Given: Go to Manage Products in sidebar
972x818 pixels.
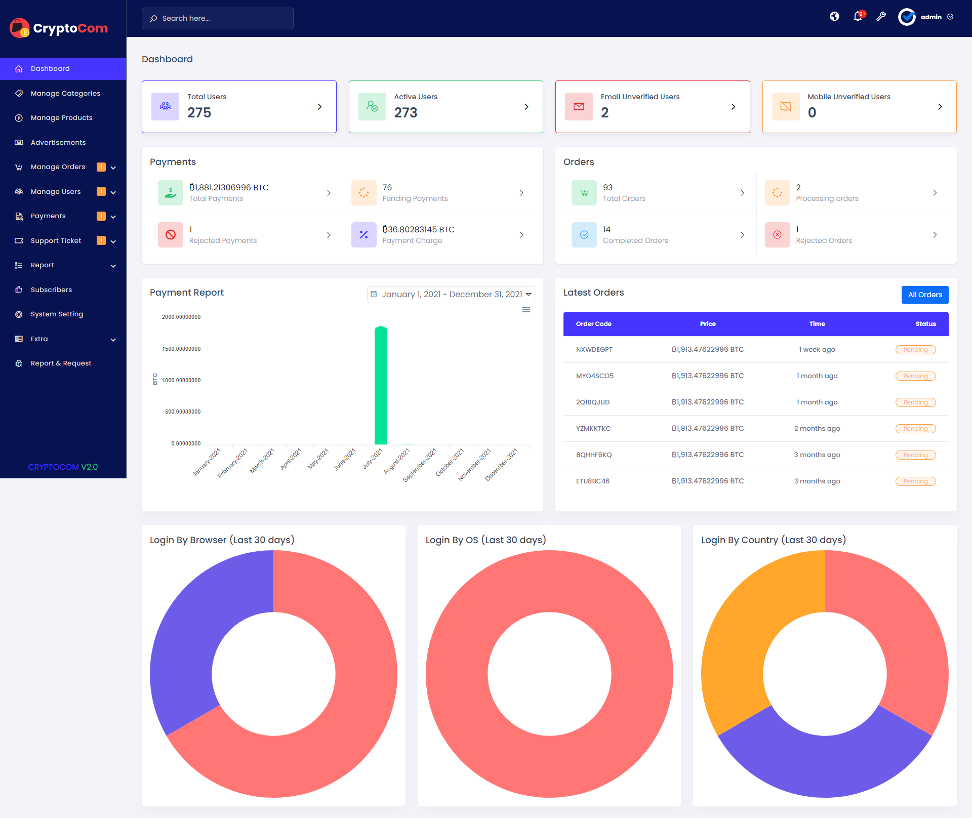Looking at the screenshot, I should (61, 118).
